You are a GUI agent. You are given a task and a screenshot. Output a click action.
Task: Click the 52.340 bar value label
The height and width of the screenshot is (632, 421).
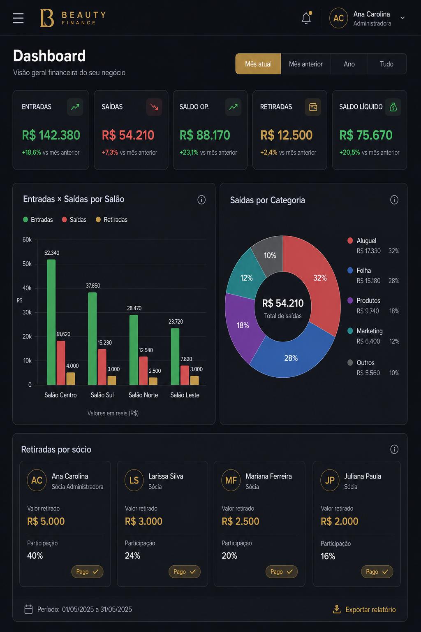(x=52, y=253)
